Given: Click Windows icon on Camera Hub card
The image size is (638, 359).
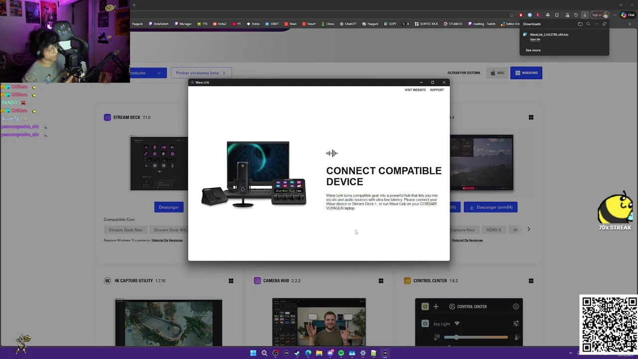Looking at the screenshot, I should pyautogui.click(x=381, y=281).
